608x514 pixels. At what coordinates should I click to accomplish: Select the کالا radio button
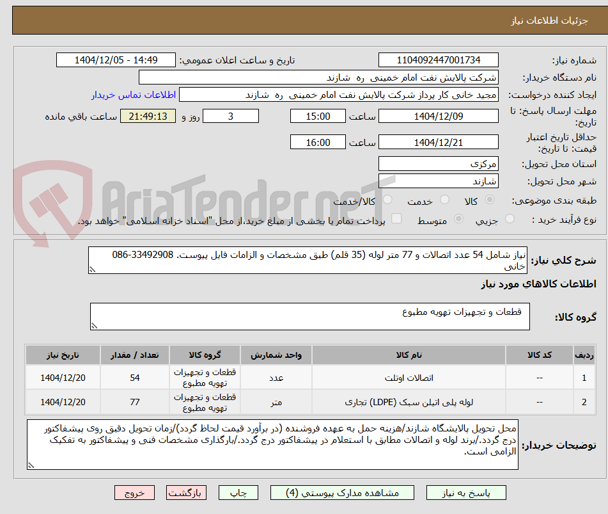pos(490,200)
